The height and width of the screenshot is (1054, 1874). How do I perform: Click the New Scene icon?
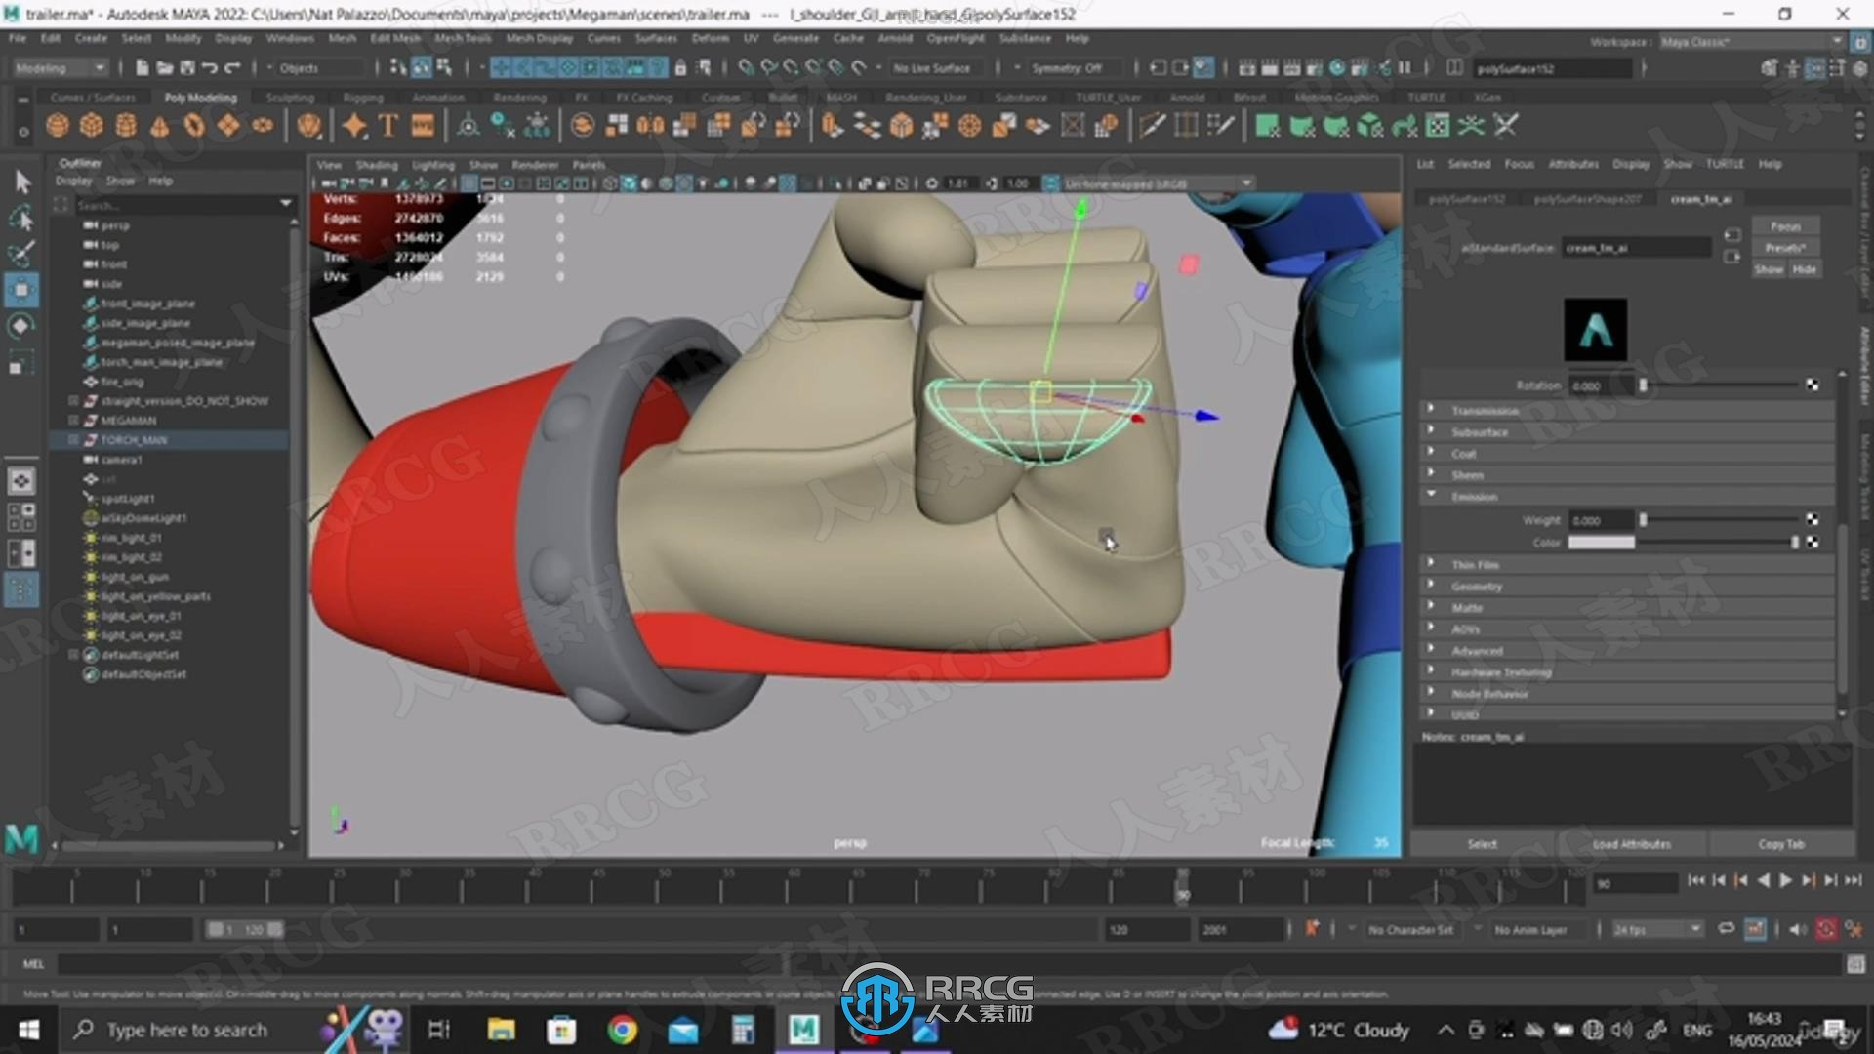pyautogui.click(x=142, y=68)
